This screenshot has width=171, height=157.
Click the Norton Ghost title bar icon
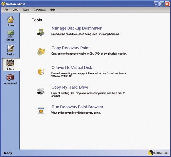pos(4,4)
